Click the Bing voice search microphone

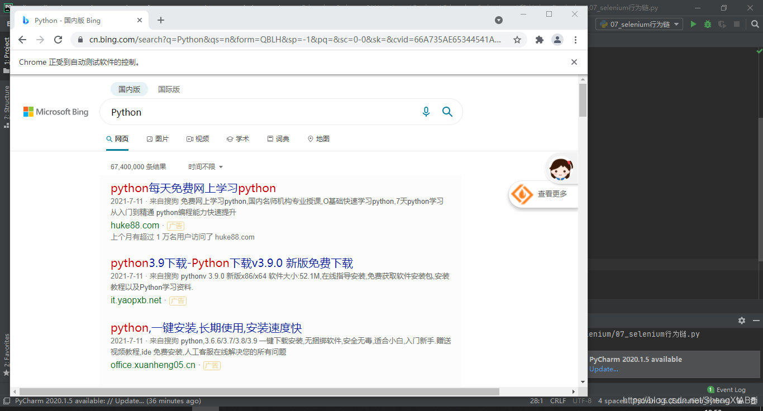pos(426,112)
